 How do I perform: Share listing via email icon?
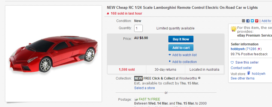coord(243,21)
